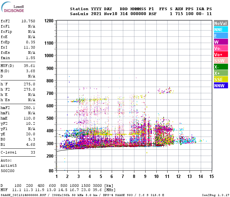This screenshot has height=197, width=230.
Task: Select the SSW salmon legend swatch
Action: 221,61
